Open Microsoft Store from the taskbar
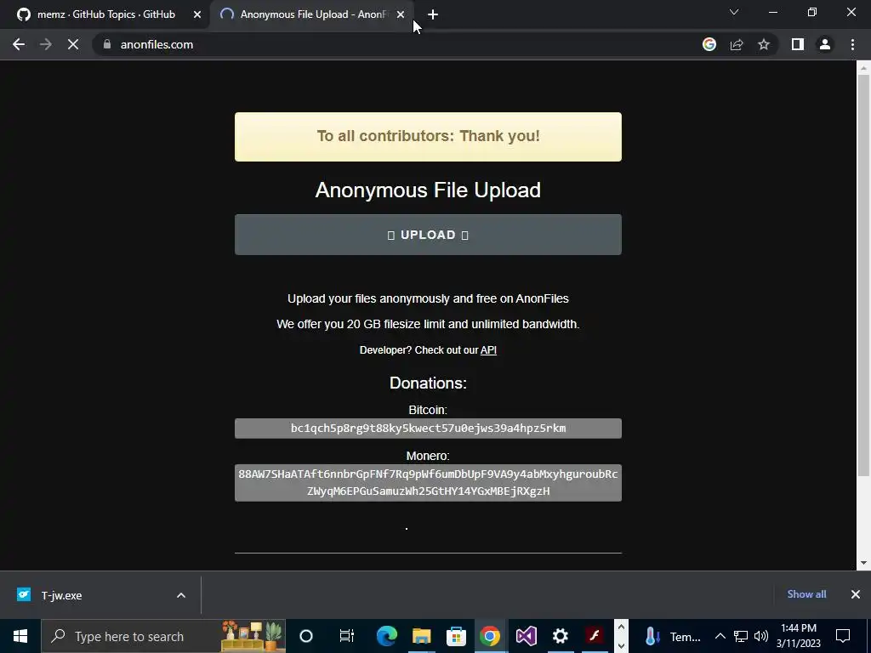Image resolution: width=871 pixels, height=653 pixels. point(456,636)
